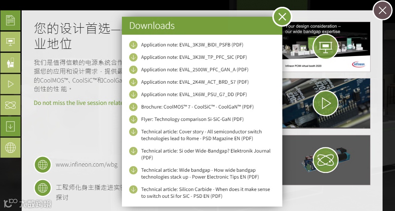This screenshot has height=211, width=395.
Task: Select the booth presenter icon in sidebar
Action: click(10, 62)
